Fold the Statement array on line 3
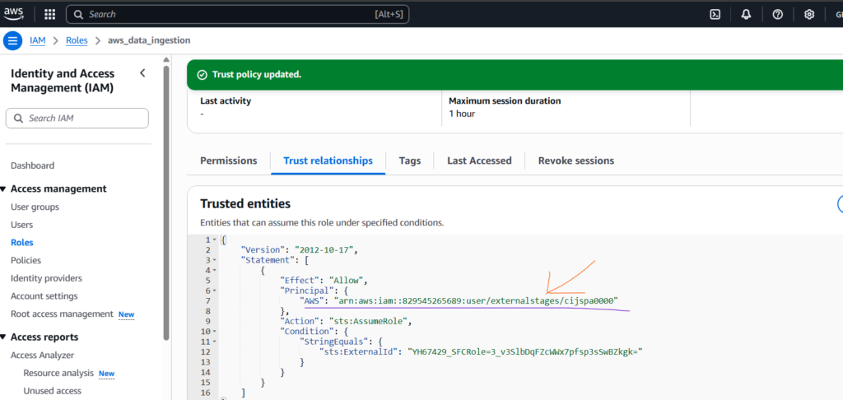Screen dimensions: 843x400 point(215,260)
